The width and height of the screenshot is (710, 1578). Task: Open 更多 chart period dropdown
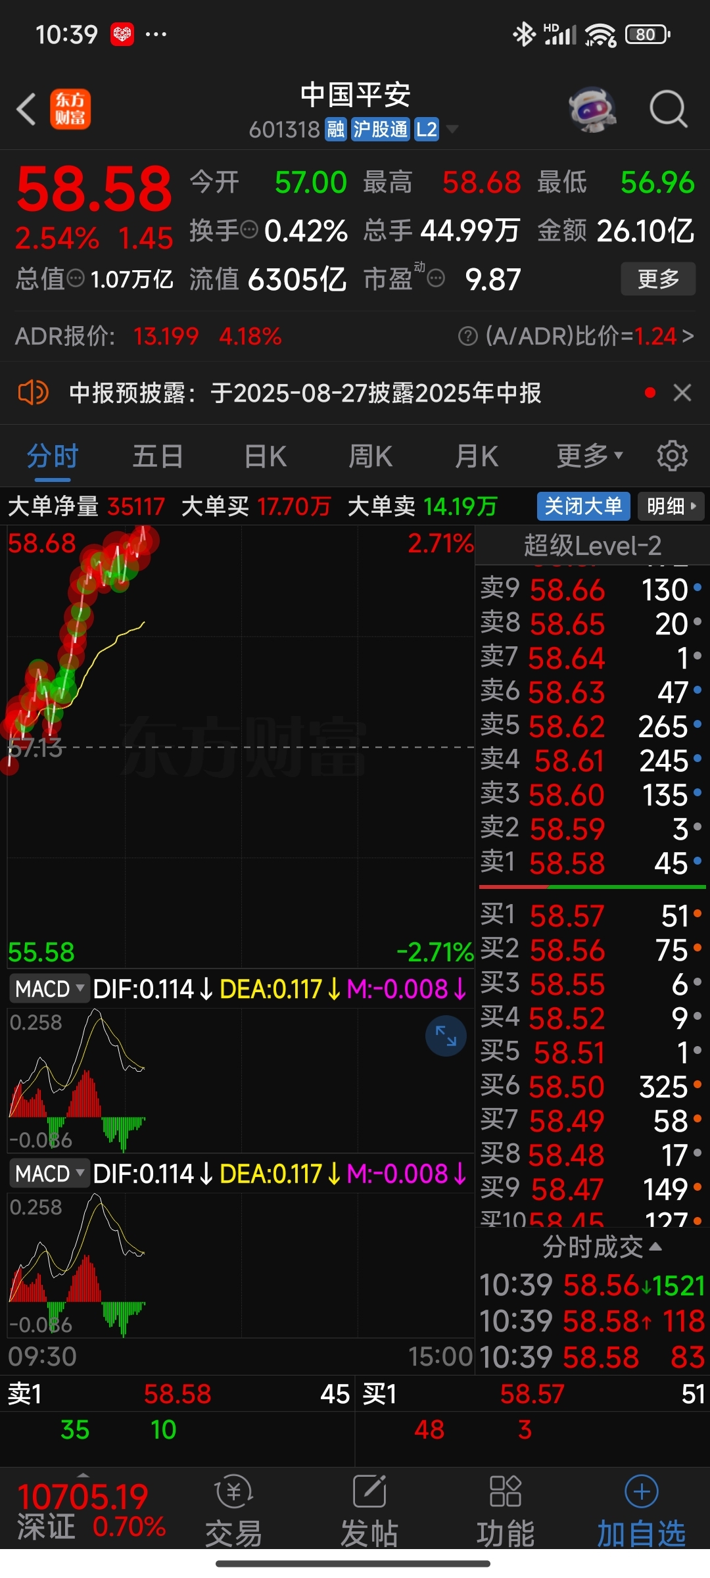(x=589, y=456)
